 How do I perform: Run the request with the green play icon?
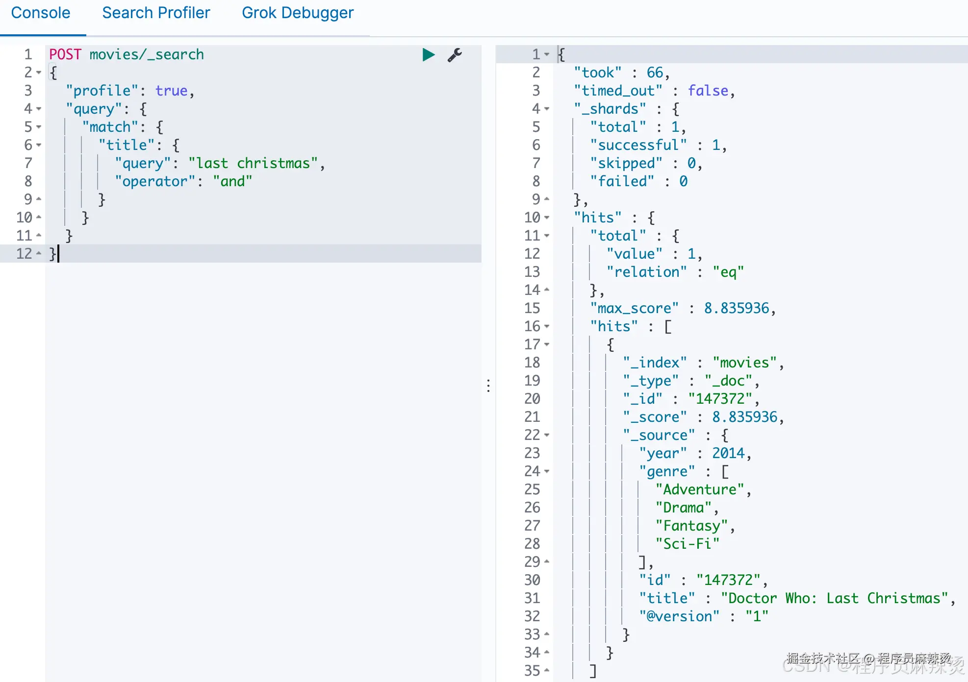click(x=428, y=55)
